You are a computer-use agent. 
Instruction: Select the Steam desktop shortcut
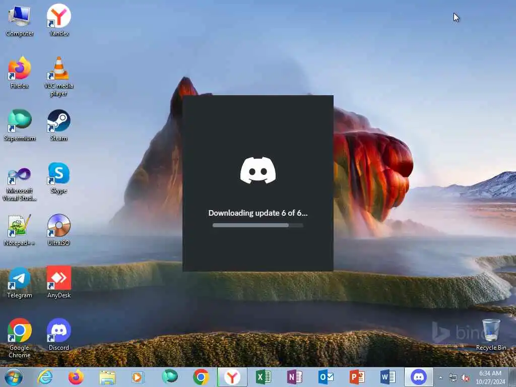[58, 125]
